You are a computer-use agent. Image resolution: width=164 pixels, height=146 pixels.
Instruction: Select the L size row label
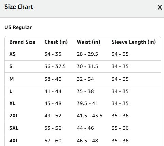(x=11, y=91)
